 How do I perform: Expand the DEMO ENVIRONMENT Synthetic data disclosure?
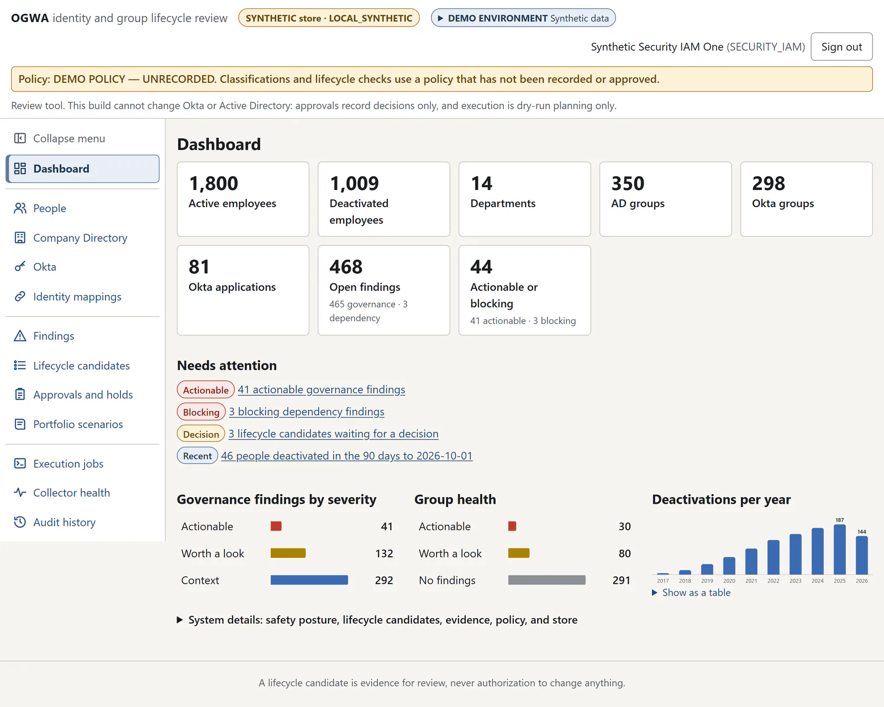[x=523, y=18]
